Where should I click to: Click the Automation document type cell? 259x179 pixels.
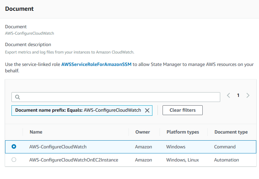[226, 160]
